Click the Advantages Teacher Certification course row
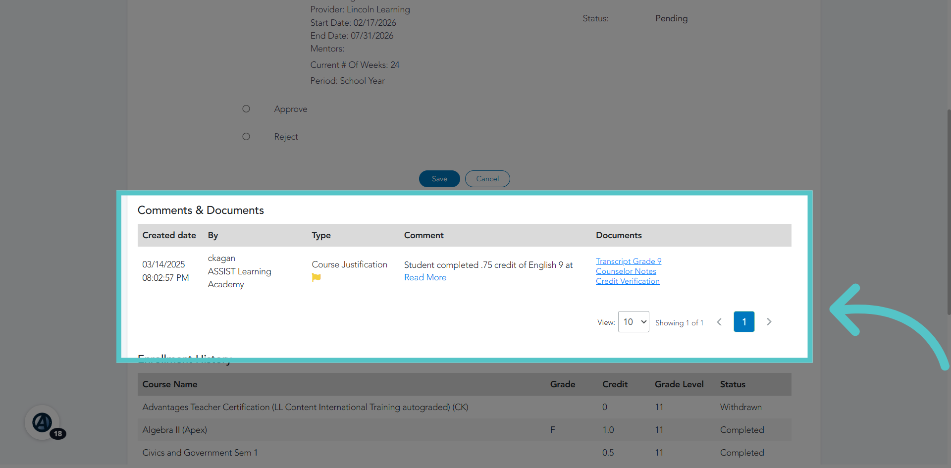Image resolution: width=951 pixels, height=468 pixels. [464, 407]
